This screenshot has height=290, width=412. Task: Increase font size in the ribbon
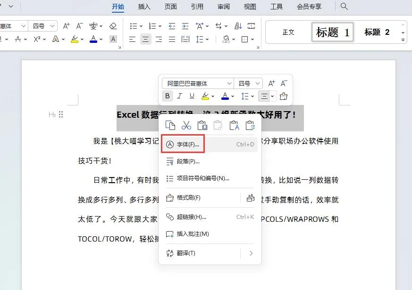pos(66,26)
